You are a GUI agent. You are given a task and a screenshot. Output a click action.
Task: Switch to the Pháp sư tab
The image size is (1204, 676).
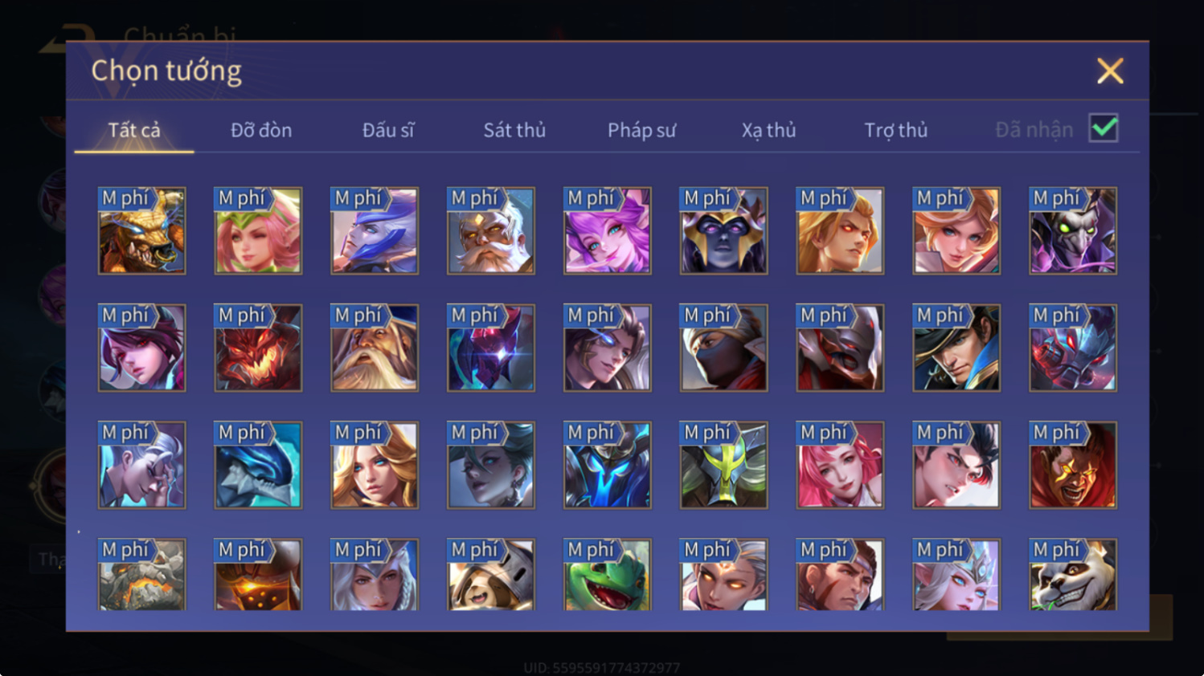point(641,130)
